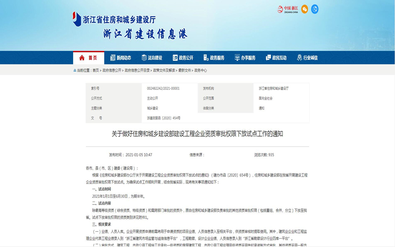The width and height of the screenshot is (395, 247).
Task: Click the home icon in navigation bar
Action: [x=82, y=58]
